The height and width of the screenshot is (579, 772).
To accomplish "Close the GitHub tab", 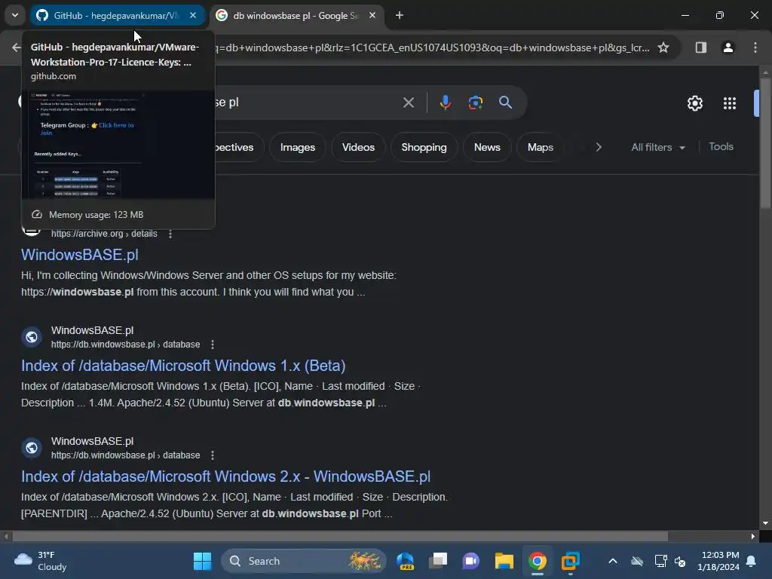I will pyautogui.click(x=193, y=15).
